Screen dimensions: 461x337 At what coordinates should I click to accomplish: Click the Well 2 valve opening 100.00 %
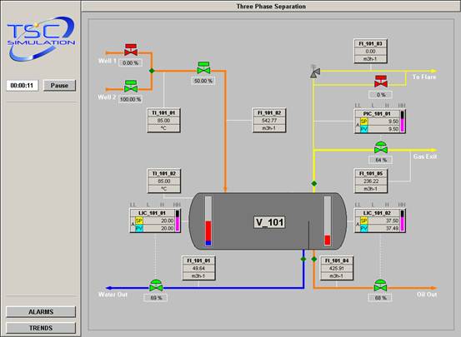pyautogui.click(x=131, y=100)
